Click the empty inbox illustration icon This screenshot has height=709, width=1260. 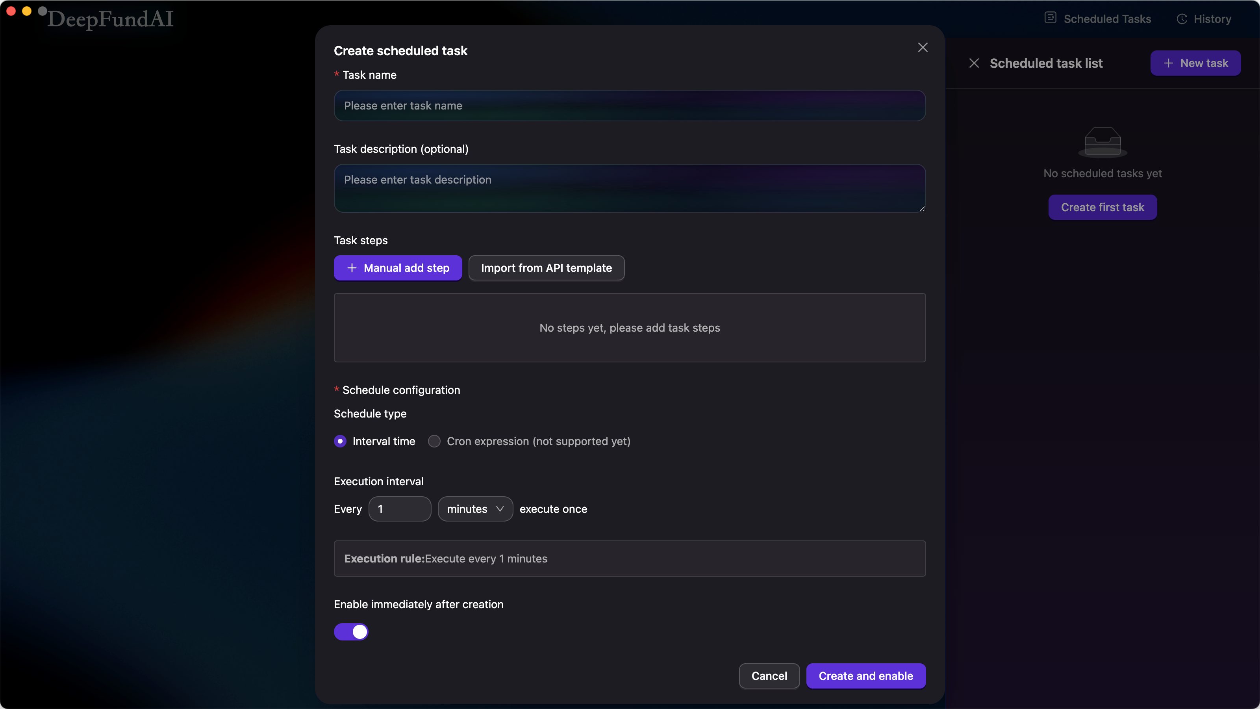[1102, 142]
